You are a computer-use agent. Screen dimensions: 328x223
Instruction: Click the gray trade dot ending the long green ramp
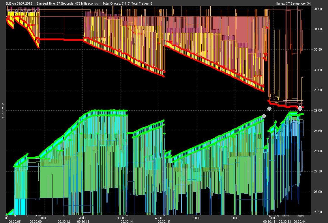pyautogui.click(x=264, y=116)
